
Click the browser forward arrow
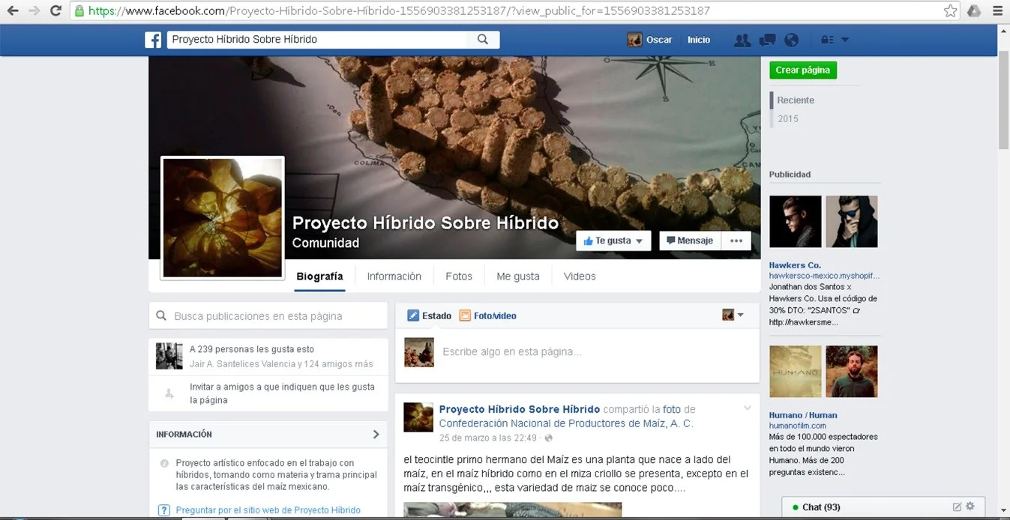point(34,10)
